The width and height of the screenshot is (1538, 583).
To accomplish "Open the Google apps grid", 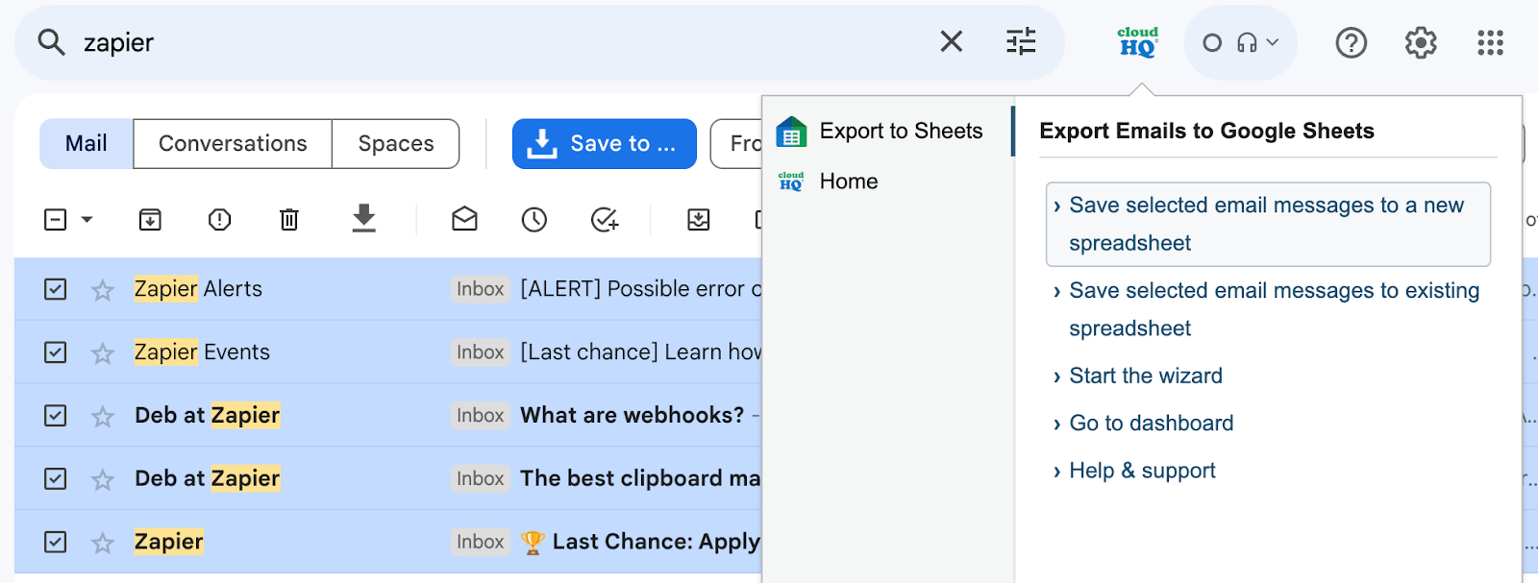I will pos(1490,42).
